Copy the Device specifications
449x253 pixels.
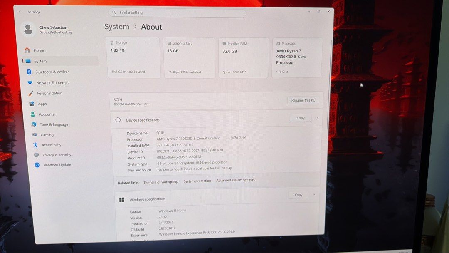click(x=301, y=118)
